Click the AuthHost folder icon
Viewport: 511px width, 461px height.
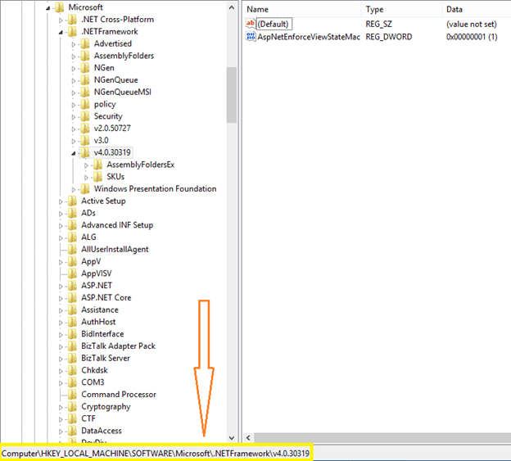72,322
